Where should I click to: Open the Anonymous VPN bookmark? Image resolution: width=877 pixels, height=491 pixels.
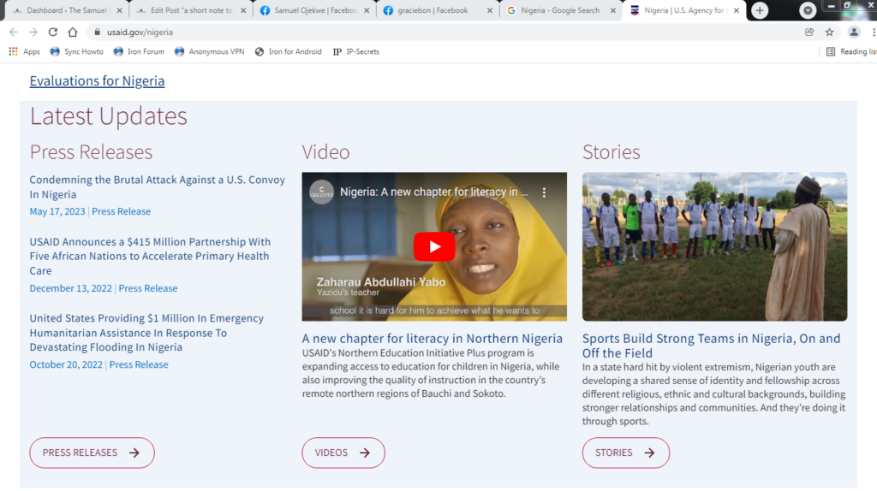(209, 51)
